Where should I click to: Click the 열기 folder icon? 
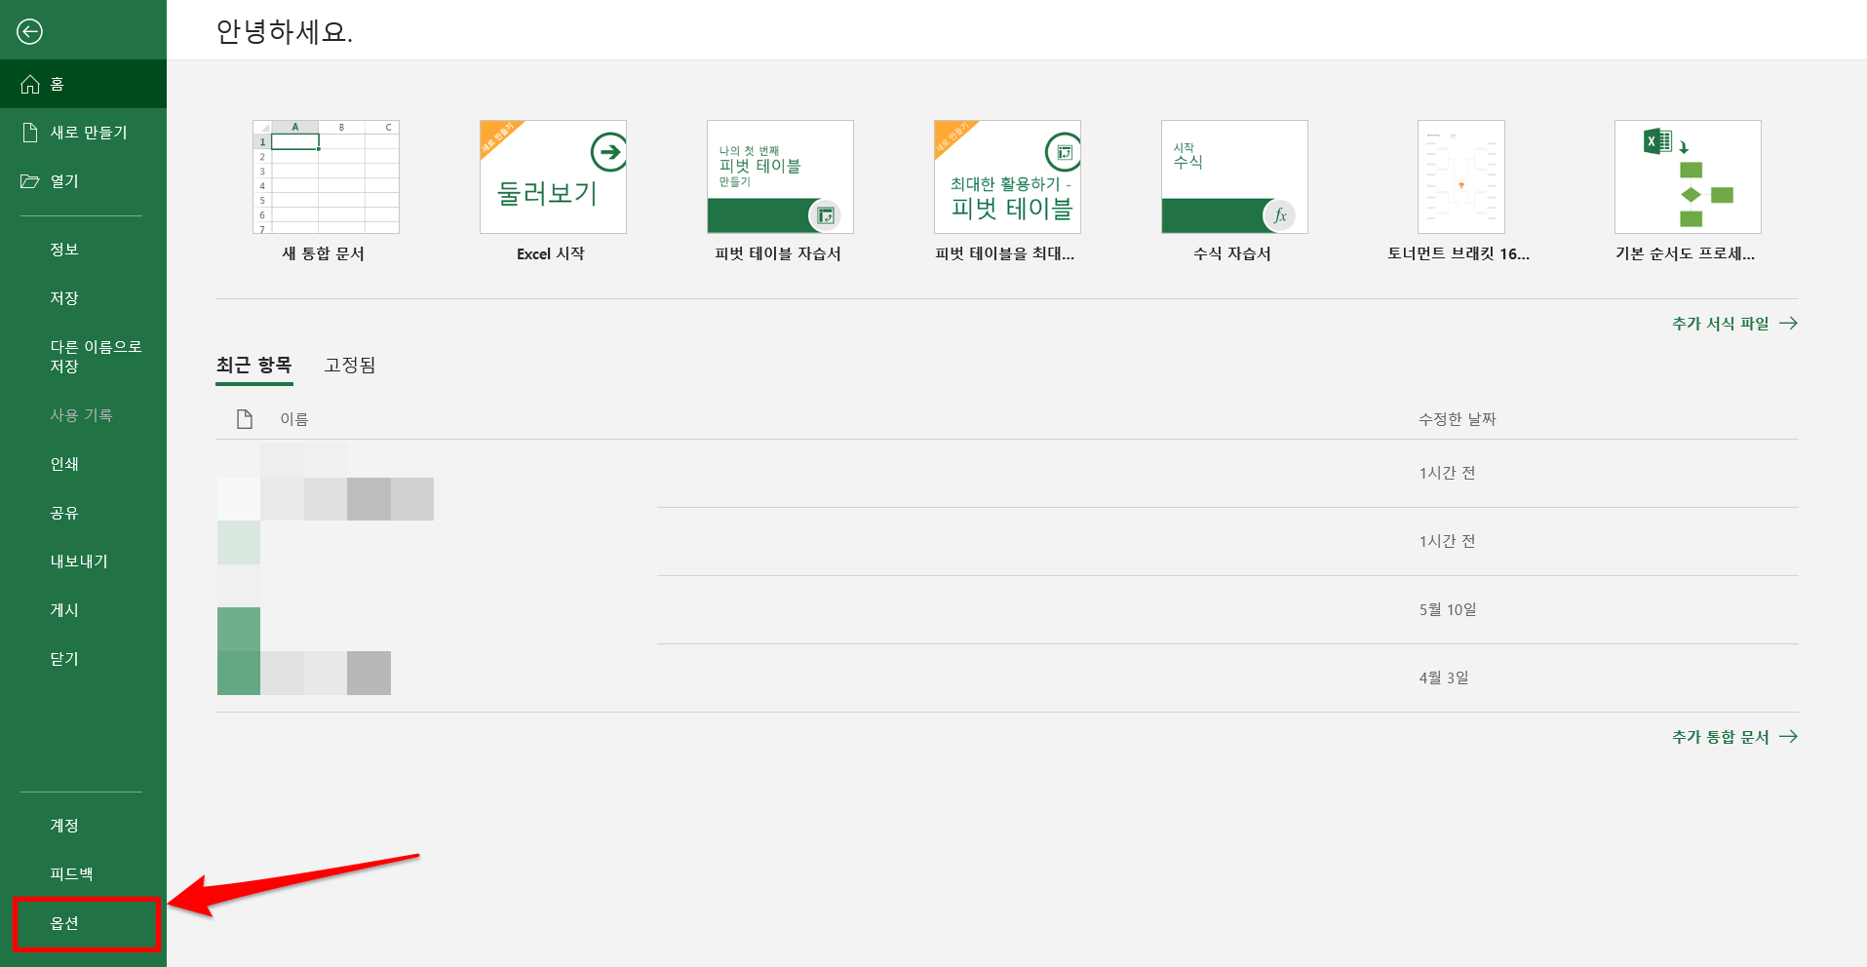pyautogui.click(x=30, y=181)
